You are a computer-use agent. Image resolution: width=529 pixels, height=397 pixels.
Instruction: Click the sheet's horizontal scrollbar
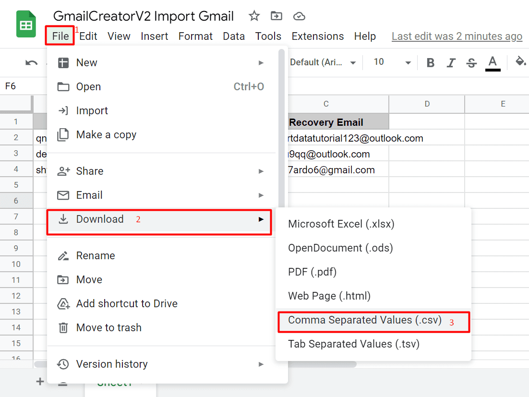[x=323, y=364]
